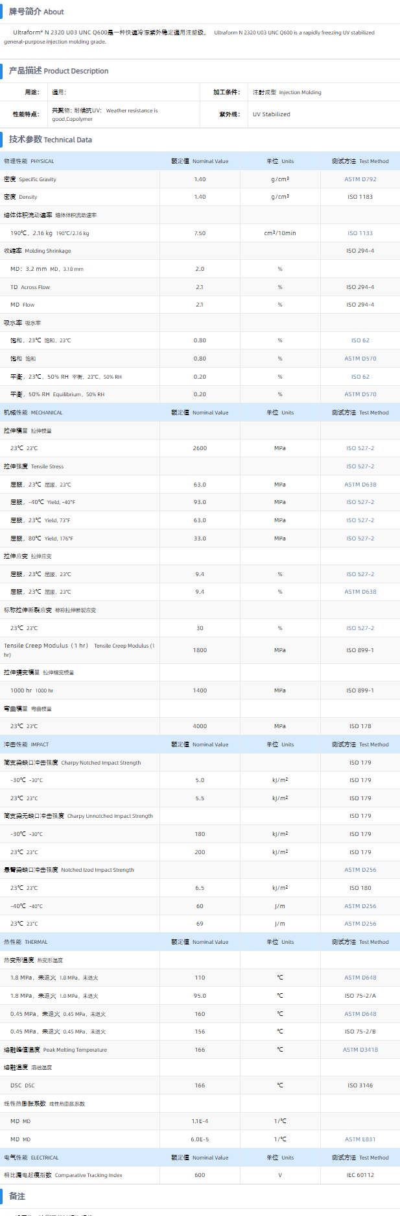Click the 'ISO 75-2/A' test method cell
The height and width of the screenshot is (1216, 400).
pos(360,996)
